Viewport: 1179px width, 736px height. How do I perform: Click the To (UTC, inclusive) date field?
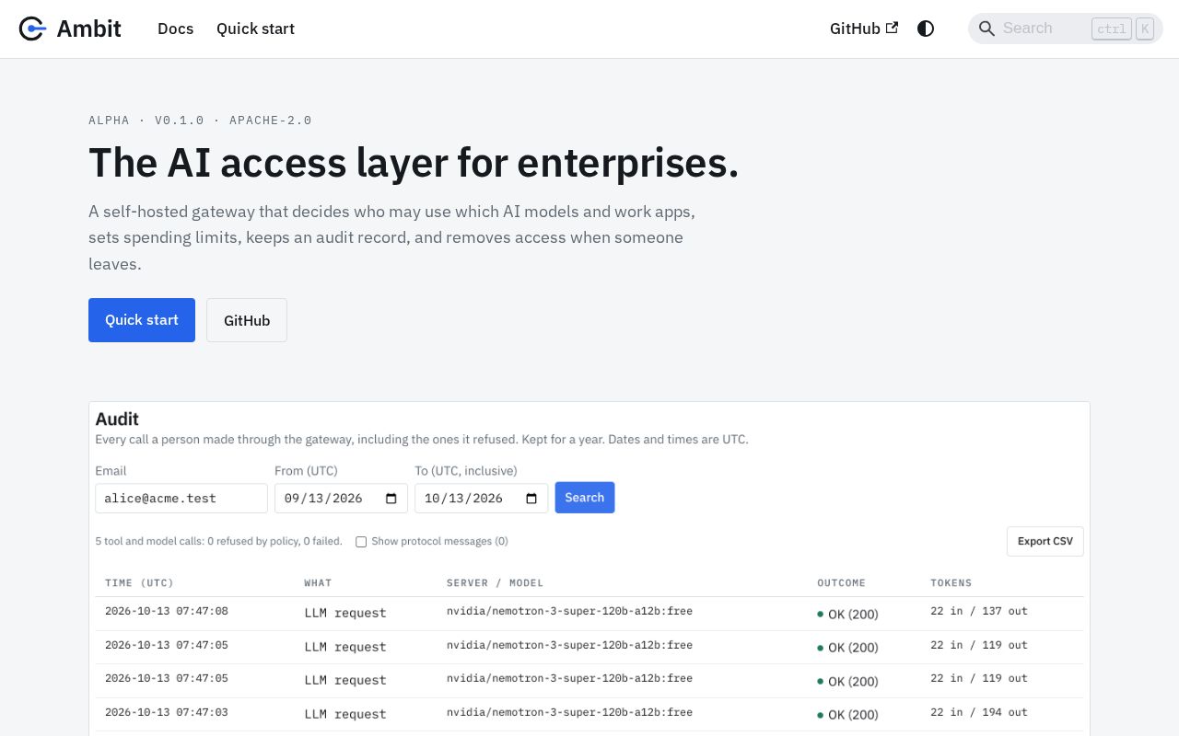pos(481,499)
